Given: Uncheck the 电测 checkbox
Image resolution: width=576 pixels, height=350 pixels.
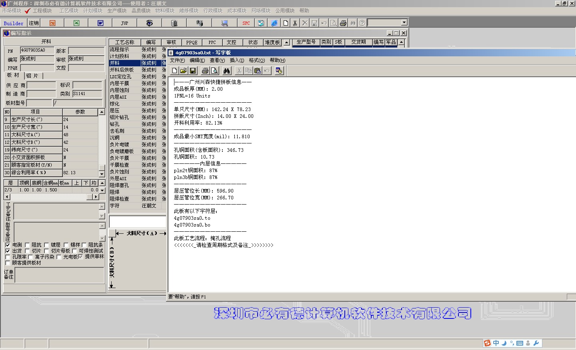Looking at the screenshot, I should (x=8, y=245).
